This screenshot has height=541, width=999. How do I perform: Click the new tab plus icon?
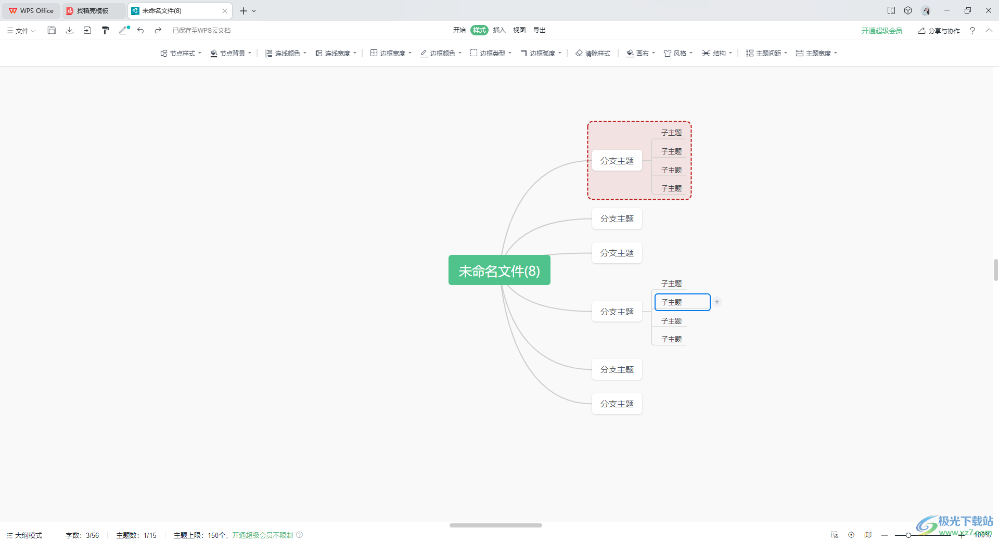243,10
